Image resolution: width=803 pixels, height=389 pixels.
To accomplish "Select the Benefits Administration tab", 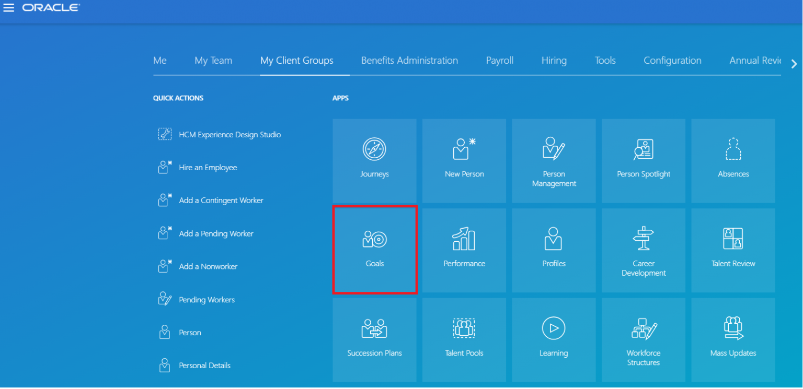I will 409,61.
